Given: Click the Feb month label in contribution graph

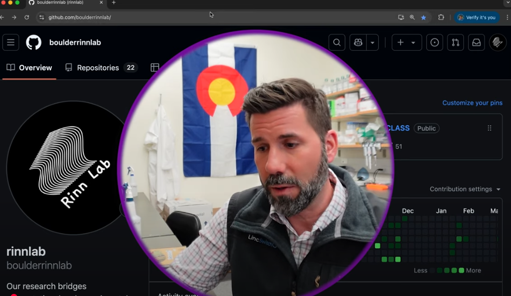Looking at the screenshot, I should tap(469, 211).
